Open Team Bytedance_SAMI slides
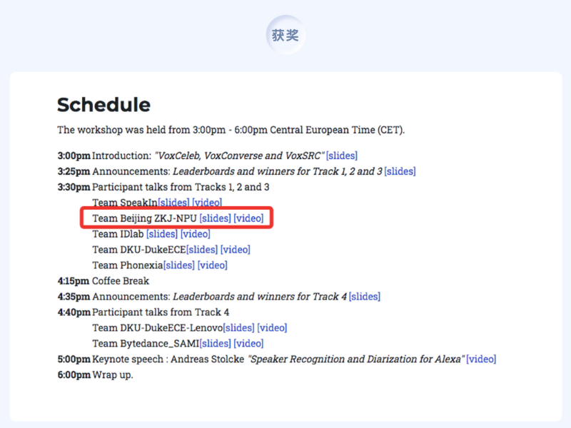 pos(216,344)
